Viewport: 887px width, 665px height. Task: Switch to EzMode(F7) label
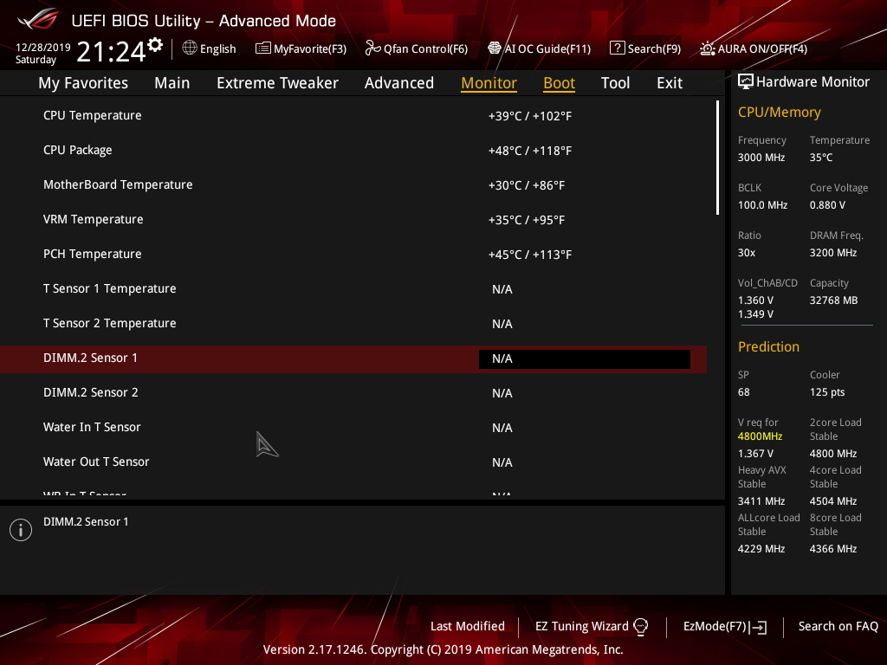tap(715, 626)
